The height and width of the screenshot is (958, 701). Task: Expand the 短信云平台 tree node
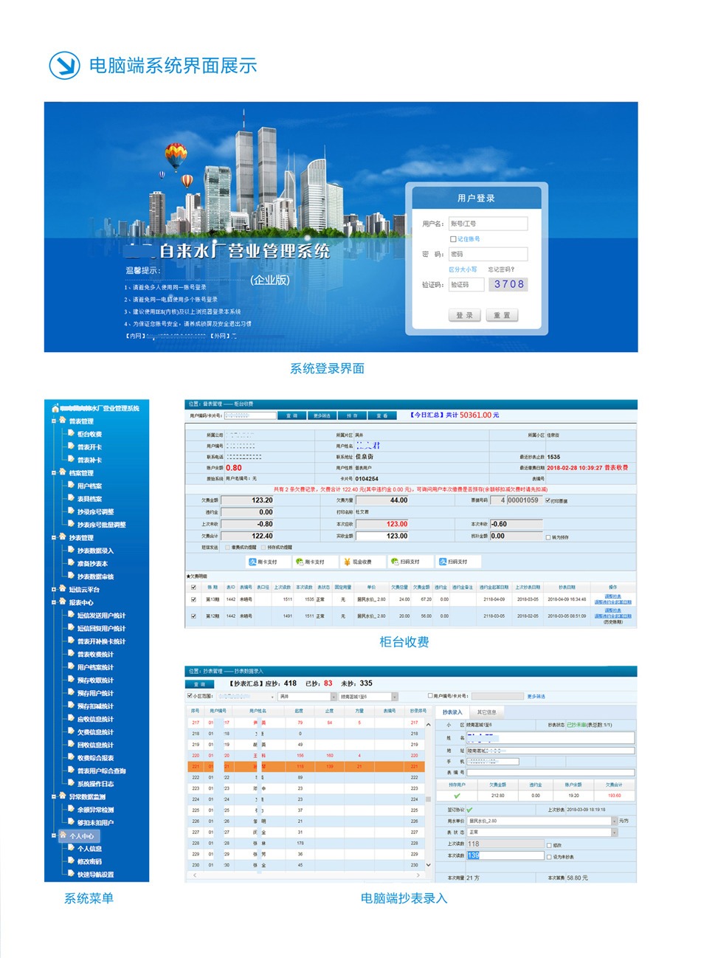(54, 589)
